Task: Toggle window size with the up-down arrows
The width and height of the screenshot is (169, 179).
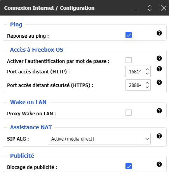Action: pyautogui.click(x=150, y=8)
